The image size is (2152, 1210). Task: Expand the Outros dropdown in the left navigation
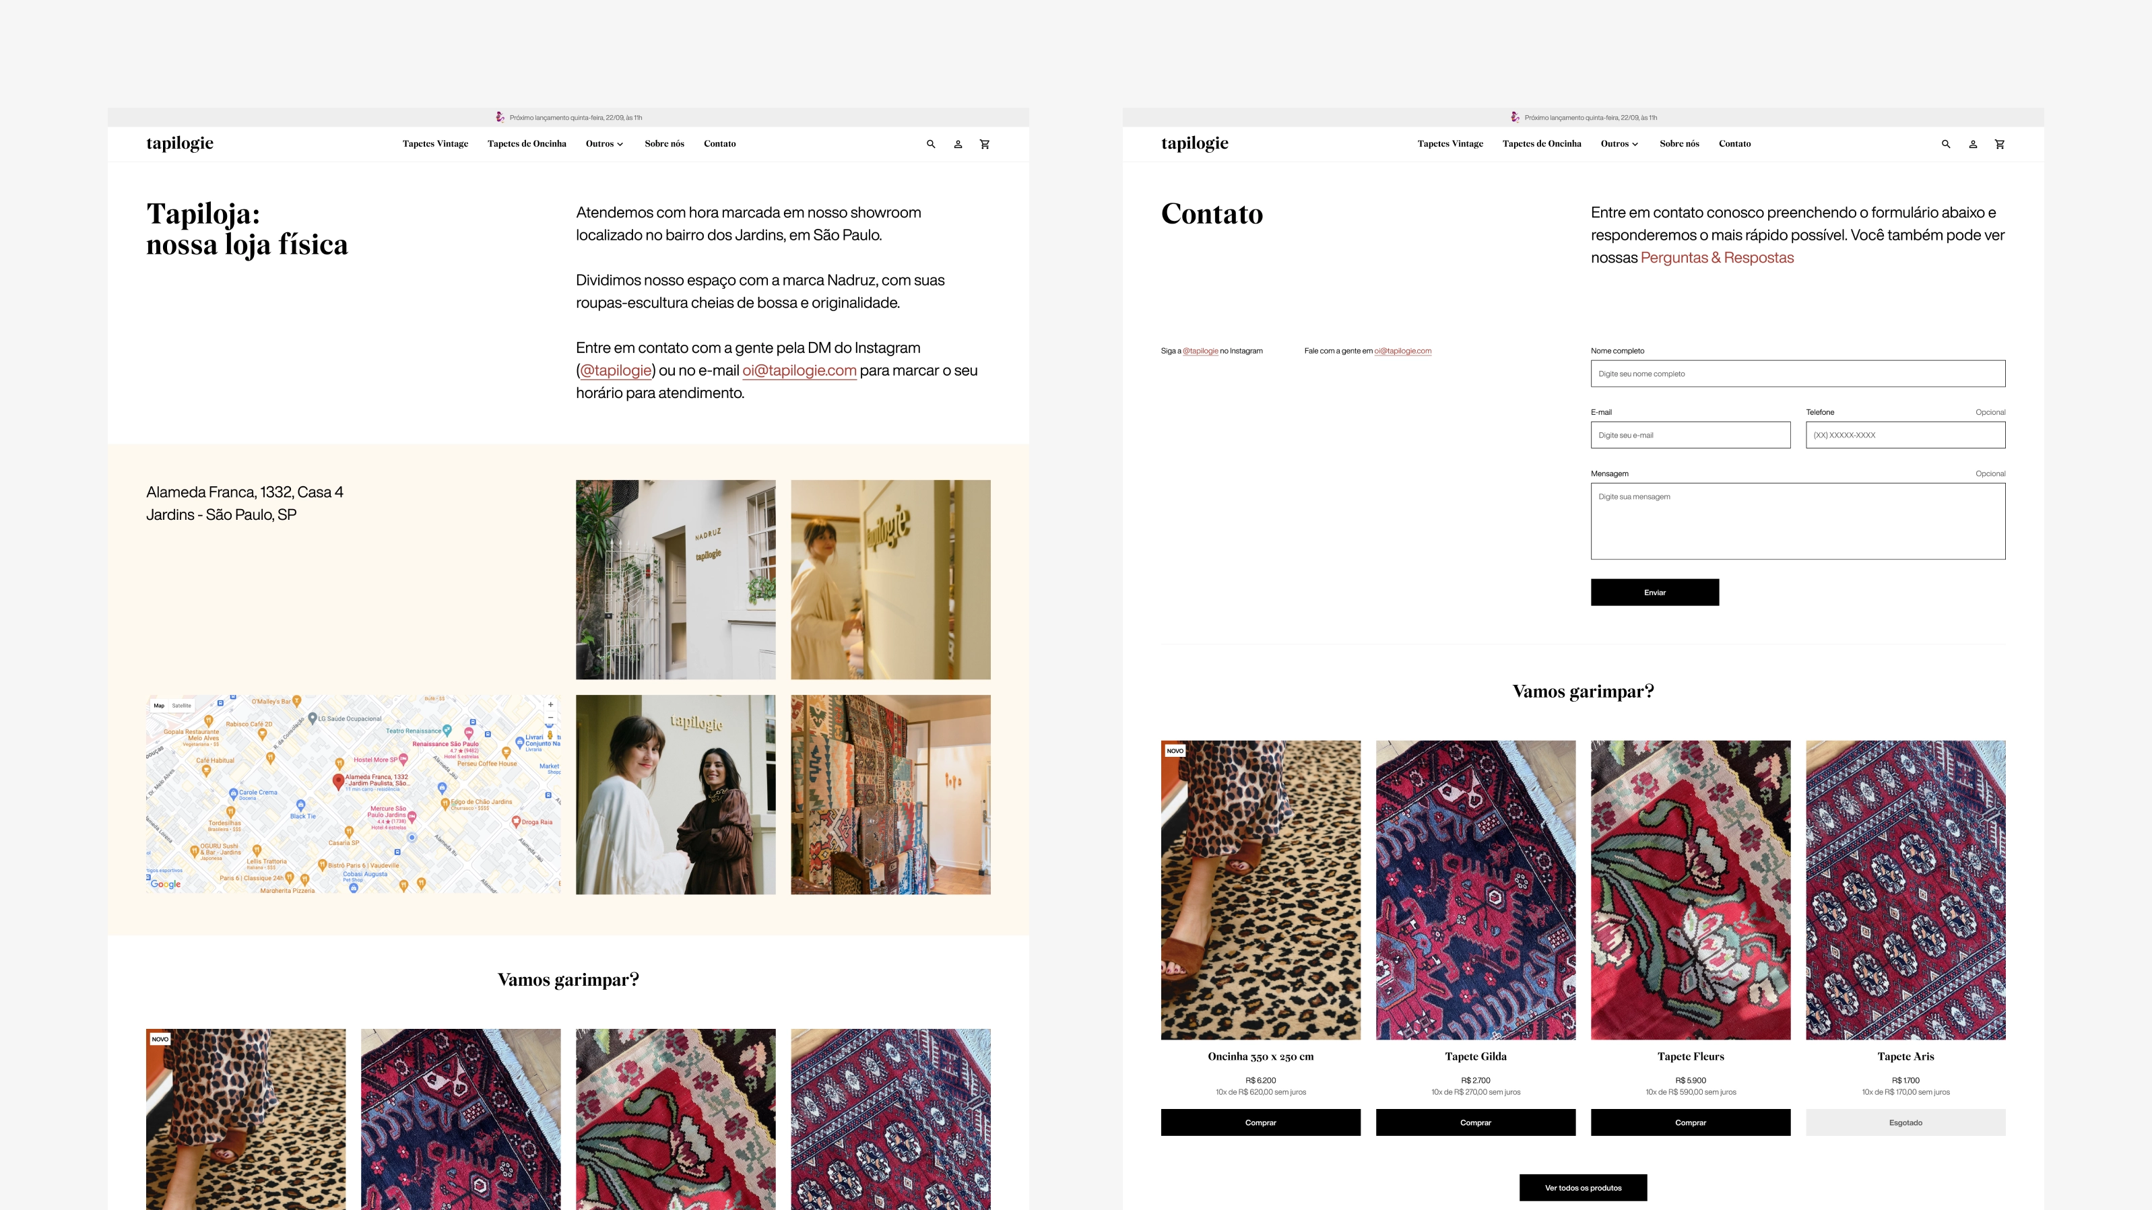tap(605, 143)
